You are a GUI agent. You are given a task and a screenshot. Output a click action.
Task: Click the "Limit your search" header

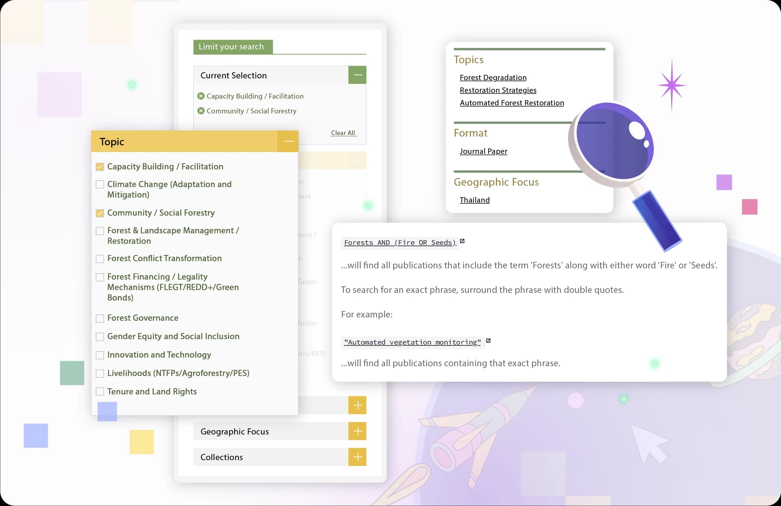coord(231,47)
